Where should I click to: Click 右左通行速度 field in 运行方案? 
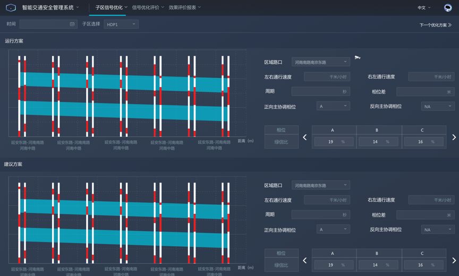[x=431, y=77]
